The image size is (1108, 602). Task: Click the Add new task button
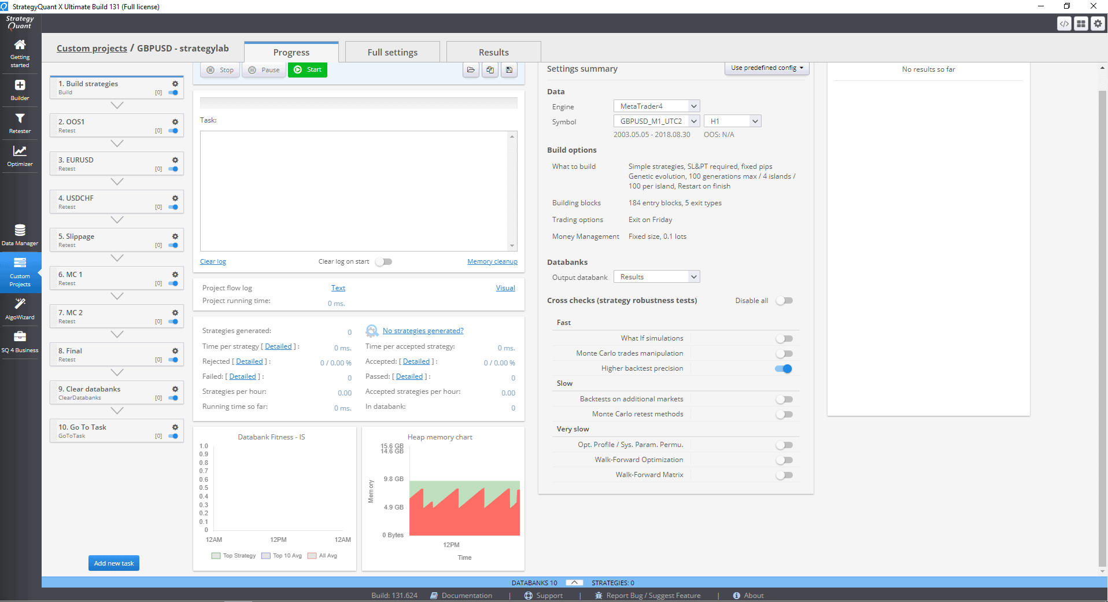pos(114,563)
